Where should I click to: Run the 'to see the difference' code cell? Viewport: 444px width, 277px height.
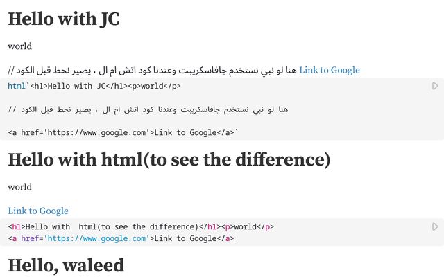[x=435, y=226]
